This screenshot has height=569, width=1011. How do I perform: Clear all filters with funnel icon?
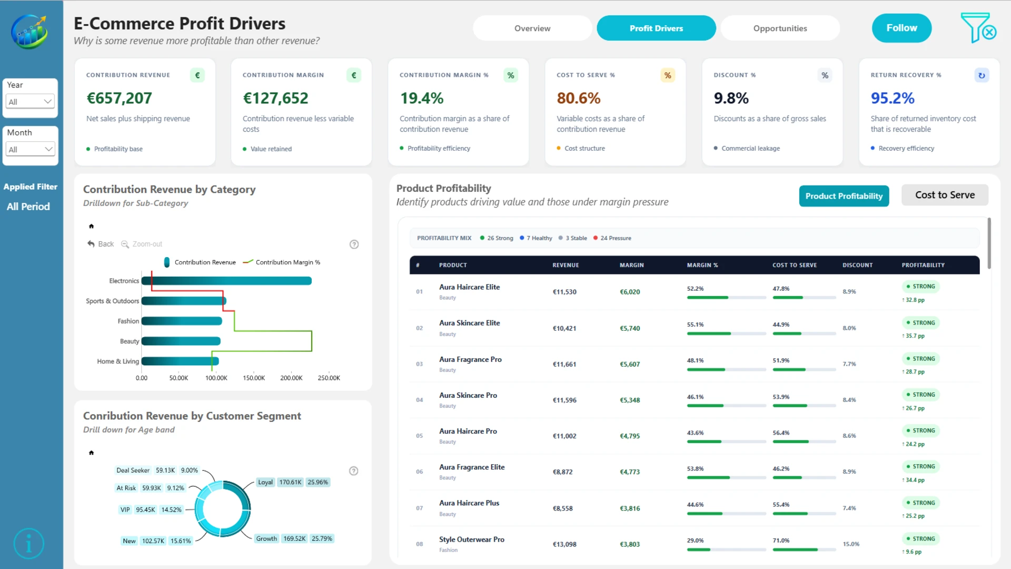click(x=978, y=28)
